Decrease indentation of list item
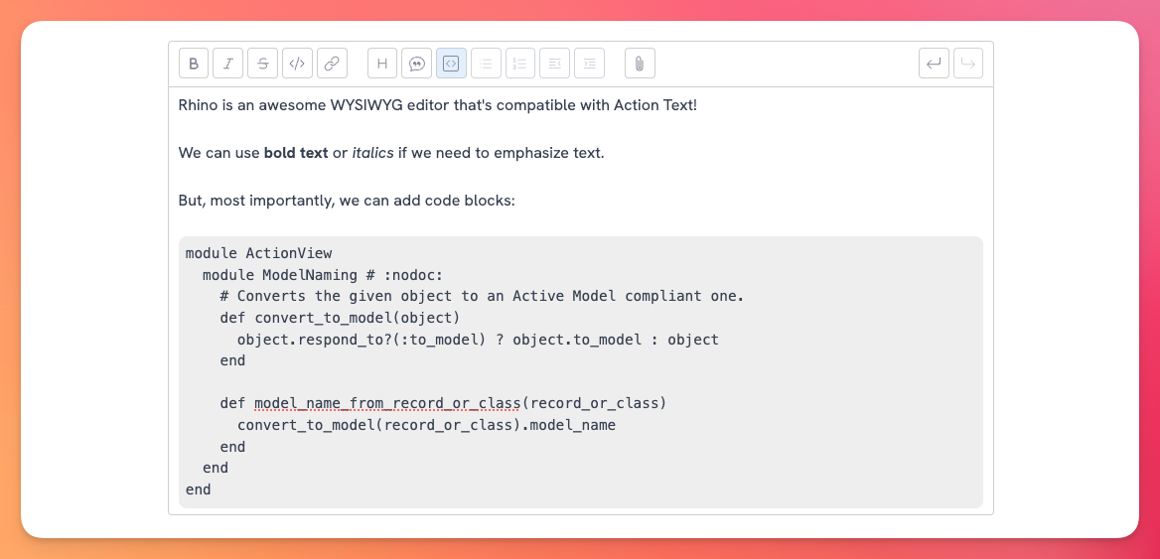 [555, 64]
